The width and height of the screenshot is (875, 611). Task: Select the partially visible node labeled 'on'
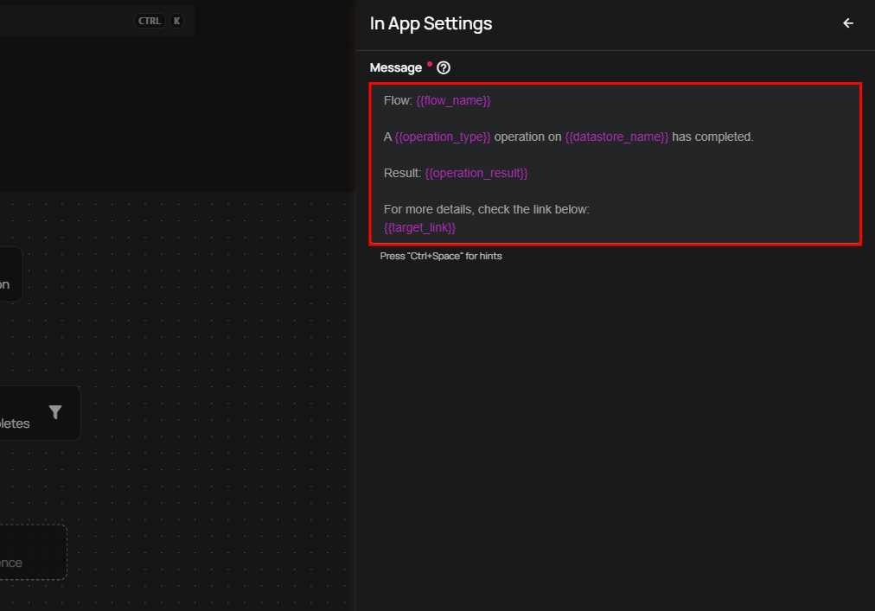(x=10, y=274)
